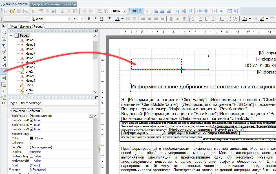Expand the Font property node
Viewport: 276px width, 174px height.
[10, 165]
